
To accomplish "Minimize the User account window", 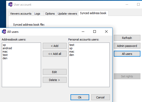I will click(127, 4).
